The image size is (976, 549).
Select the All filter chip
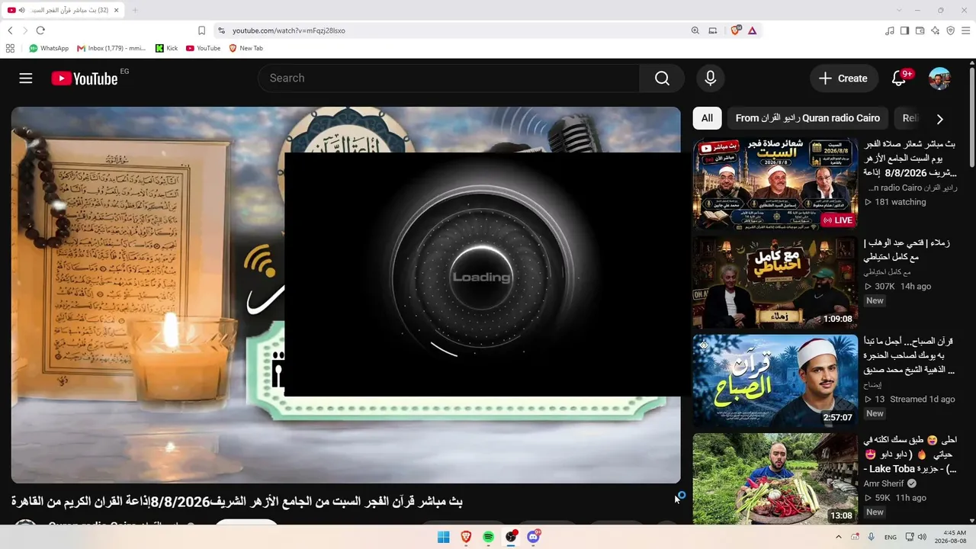pyautogui.click(x=707, y=118)
